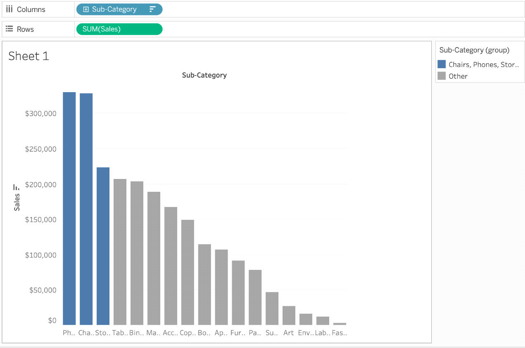Click the Rows shelf label
Screen dimensions: 525x348
pos(25,29)
